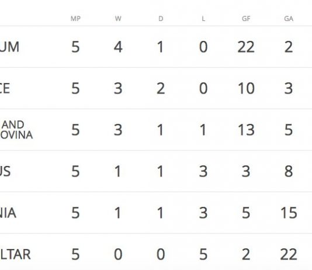Select the team name ending in 'CE'

[x=5, y=88]
